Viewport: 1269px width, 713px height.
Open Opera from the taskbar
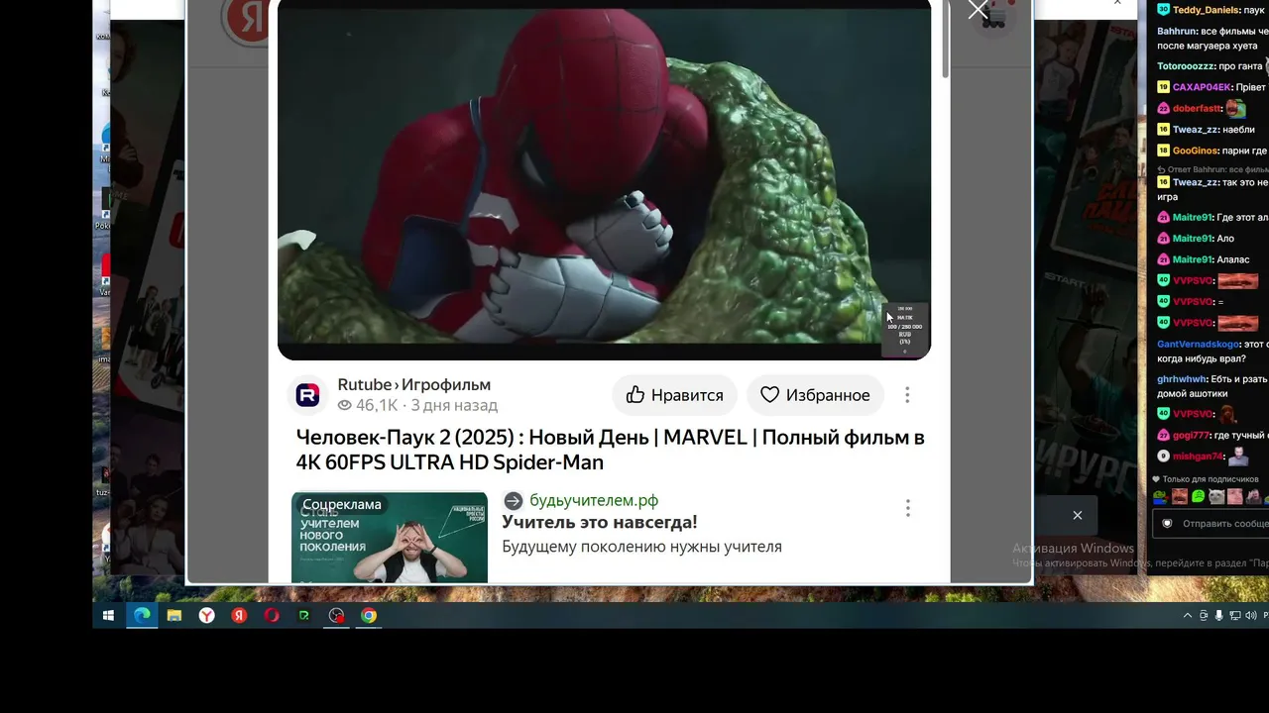tap(272, 615)
